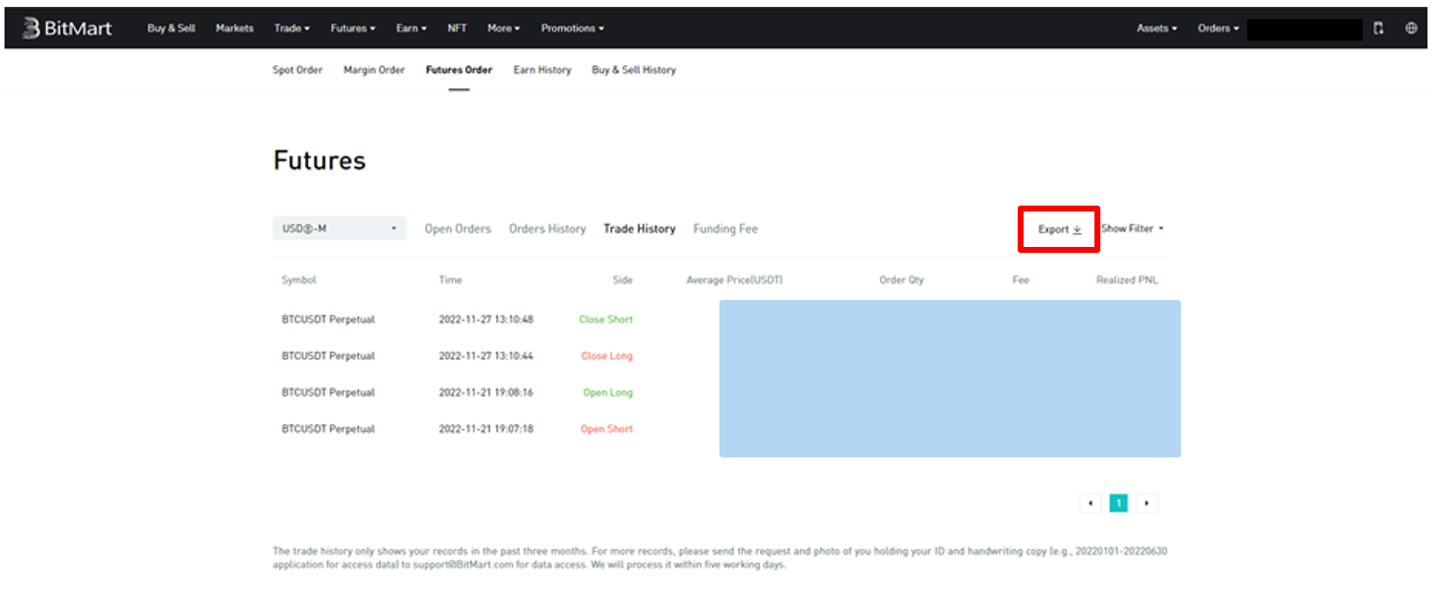This screenshot has width=1433, height=606.
Task: Click the 2022-11-27 13:10:48 timestamp
Action: coord(486,320)
